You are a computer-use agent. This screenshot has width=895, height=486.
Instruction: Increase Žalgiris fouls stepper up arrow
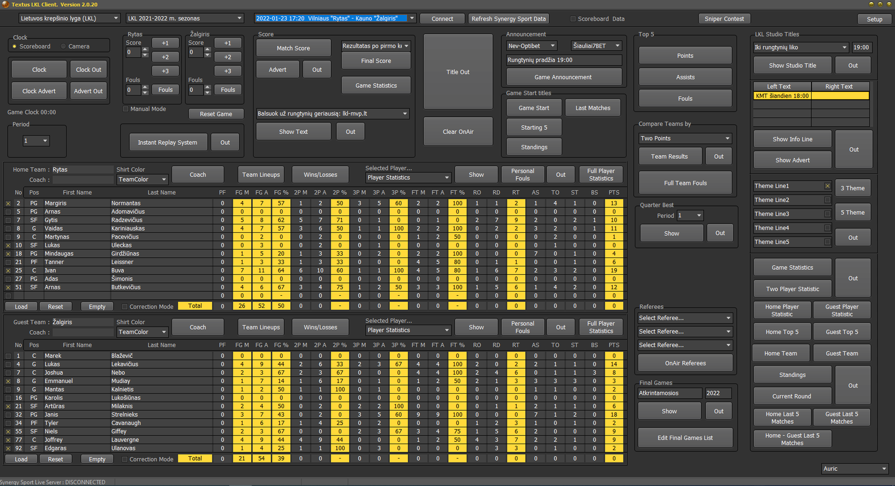[x=208, y=87]
